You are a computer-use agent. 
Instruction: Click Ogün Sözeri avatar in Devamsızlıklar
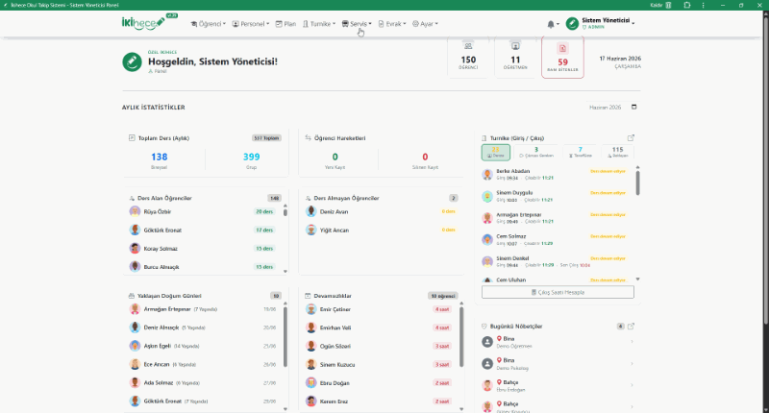click(x=310, y=346)
